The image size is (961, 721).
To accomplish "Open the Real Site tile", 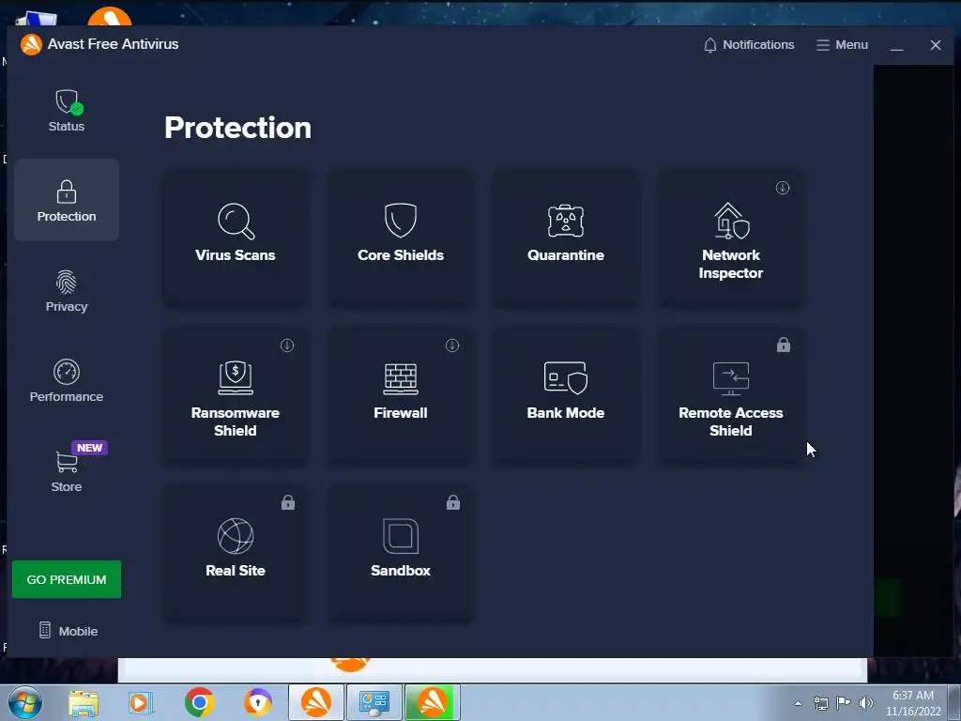I will tap(236, 554).
